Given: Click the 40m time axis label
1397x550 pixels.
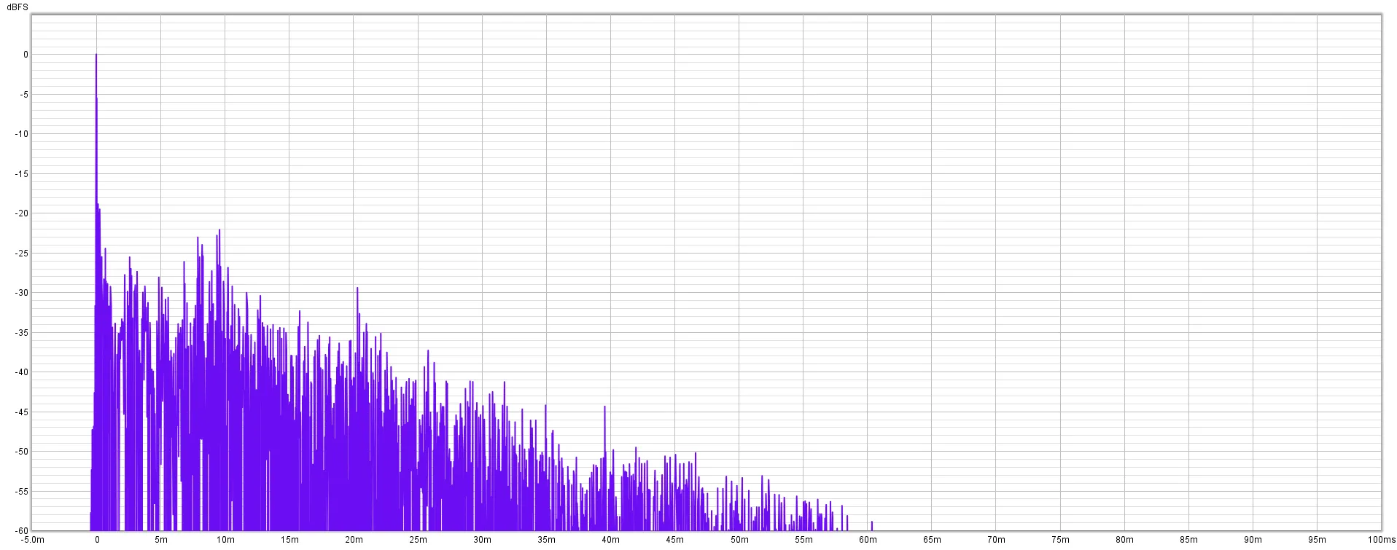Looking at the screenshot, I should point(611,540).
